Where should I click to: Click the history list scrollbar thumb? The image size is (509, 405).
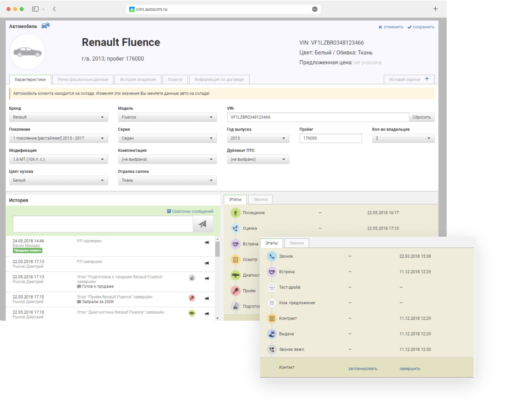[218, 249]
